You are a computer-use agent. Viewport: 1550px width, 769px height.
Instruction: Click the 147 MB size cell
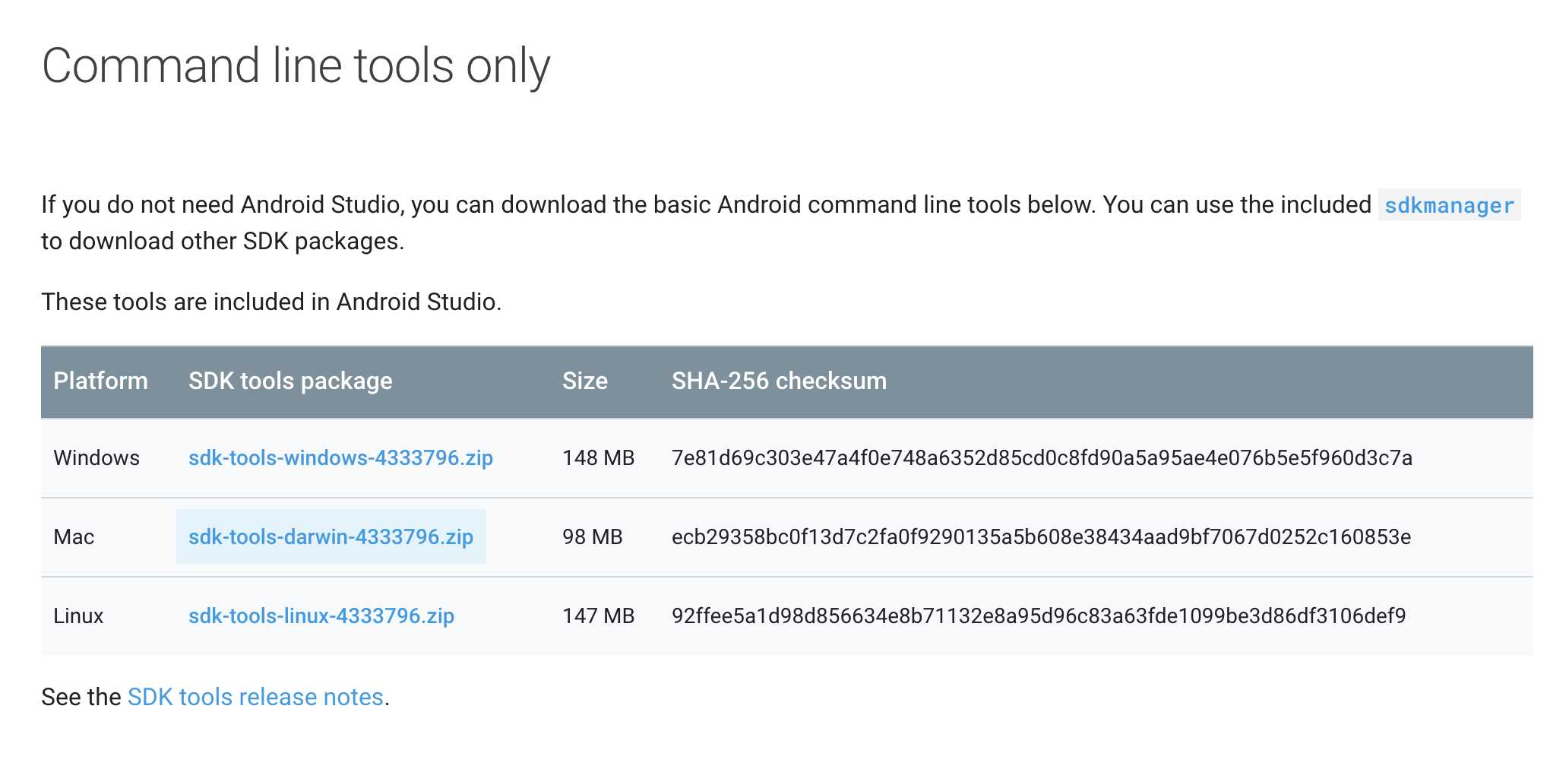click(x=598, y=616)
